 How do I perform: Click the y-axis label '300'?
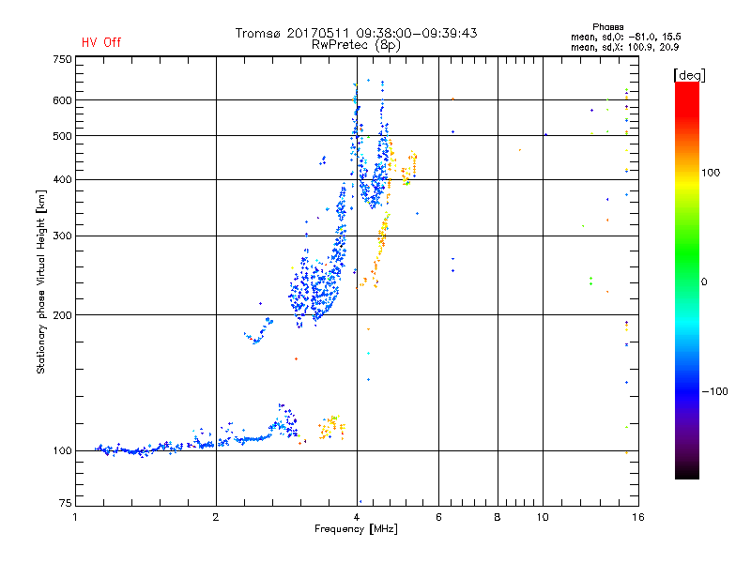(62, 236)
